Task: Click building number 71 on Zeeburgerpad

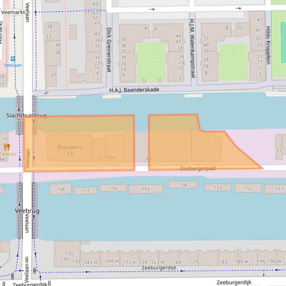Action: click(x=279, y=151)
